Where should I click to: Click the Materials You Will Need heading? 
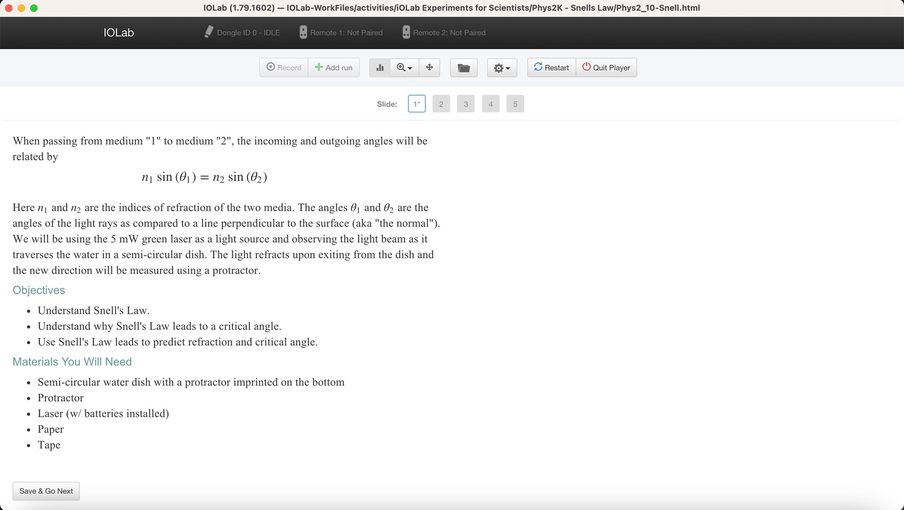point(72,362)
